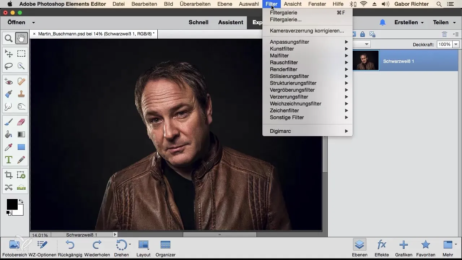The image size is (462, 260).
Task: Select the Red Eye Removal tool
Action: point(9,82)
